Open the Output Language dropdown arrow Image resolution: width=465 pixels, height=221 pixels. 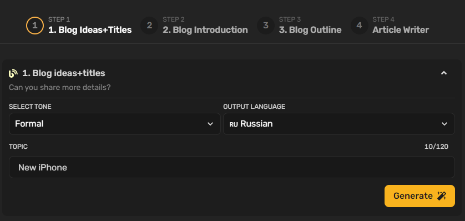point(444,124)
